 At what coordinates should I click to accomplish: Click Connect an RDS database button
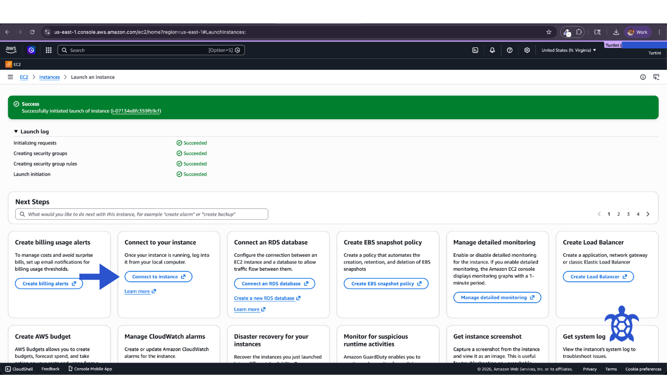tap(275, 284)
